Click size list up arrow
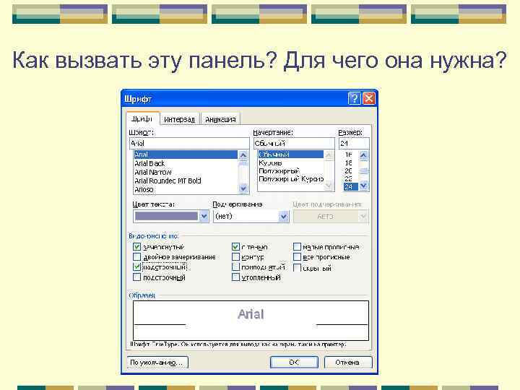The height and width of the screenshot is (390, 520). (x=364, y=155)
